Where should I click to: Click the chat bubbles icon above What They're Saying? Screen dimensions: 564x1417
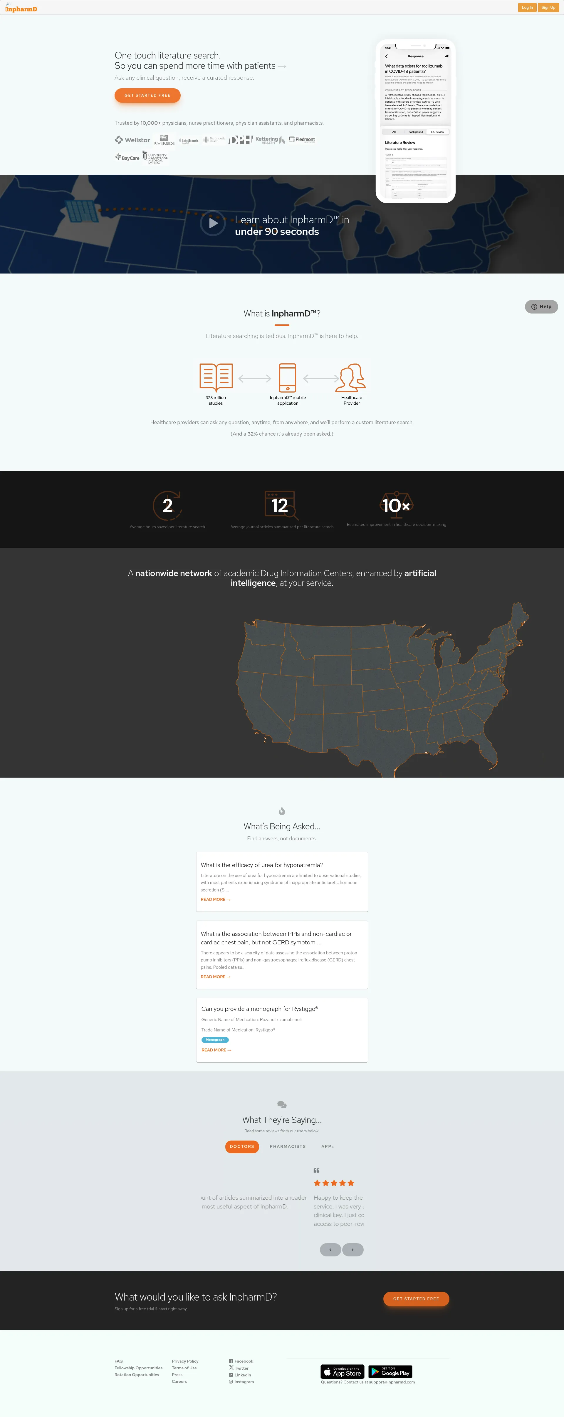pos(282,1105)
